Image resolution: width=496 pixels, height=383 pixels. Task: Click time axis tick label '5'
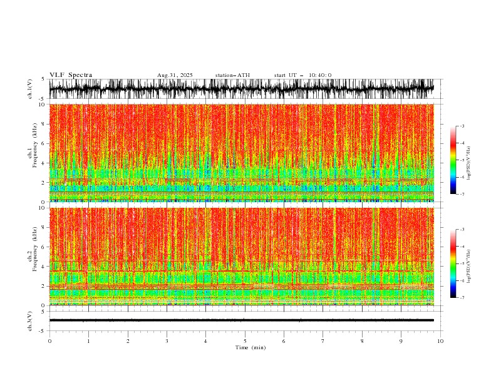tap(245, 341)
